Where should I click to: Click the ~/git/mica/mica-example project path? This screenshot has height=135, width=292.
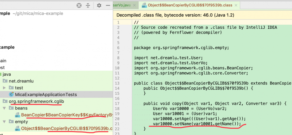38,14
